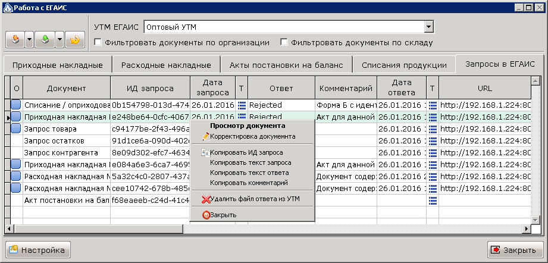Viewport: 548px width, 263px height.
Task: Enable Фильтровать документы по организации checkbox
Action: [98, 43]
